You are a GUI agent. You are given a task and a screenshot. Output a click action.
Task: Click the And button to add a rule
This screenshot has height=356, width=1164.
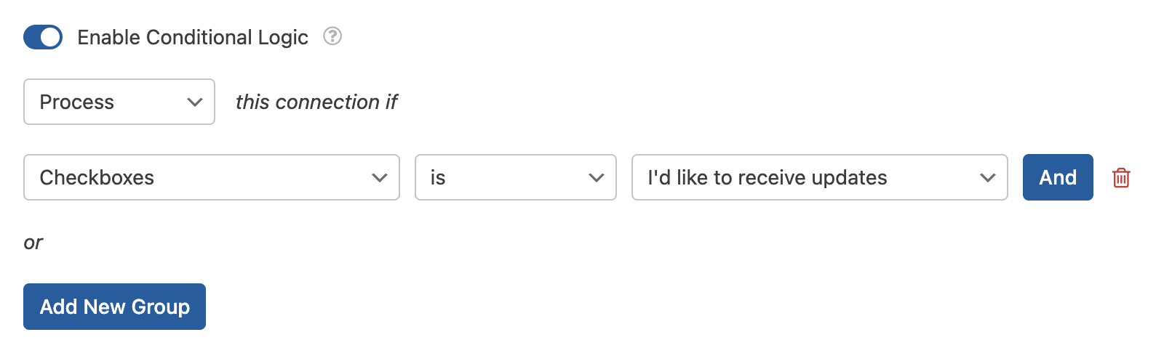[x=1058, y=177]
